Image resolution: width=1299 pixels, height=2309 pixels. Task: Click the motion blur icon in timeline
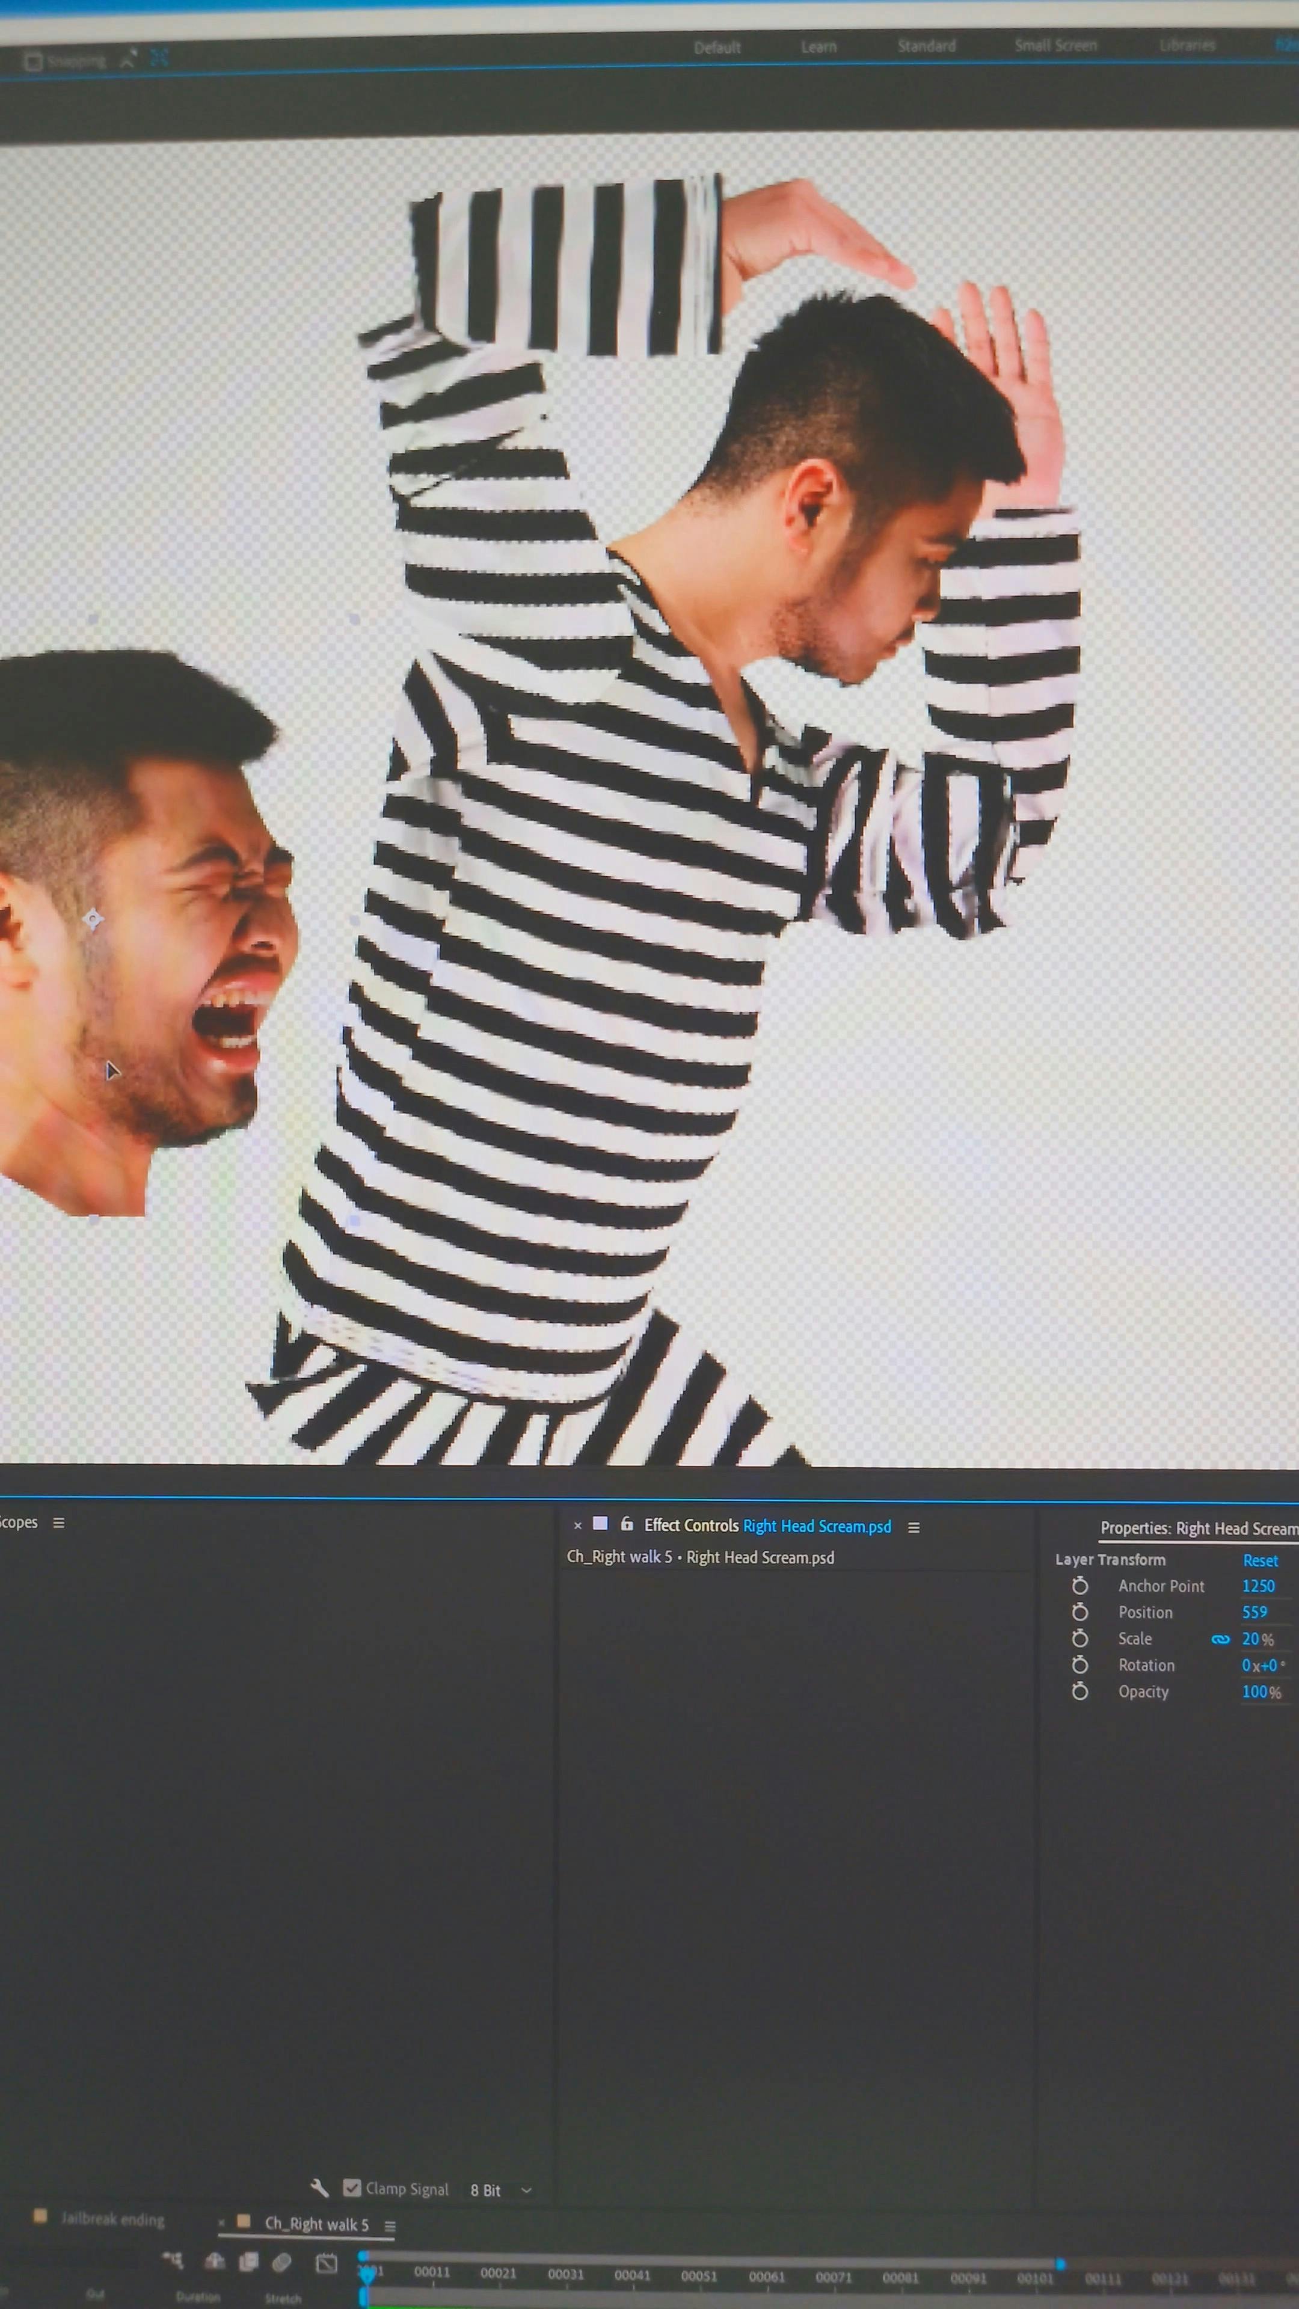pyautogui.click(x=281, y=2262)
